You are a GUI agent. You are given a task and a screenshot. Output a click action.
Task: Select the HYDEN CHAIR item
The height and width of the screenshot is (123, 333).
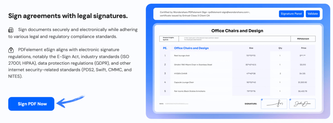pyautogui.click(x=181, y=73)
